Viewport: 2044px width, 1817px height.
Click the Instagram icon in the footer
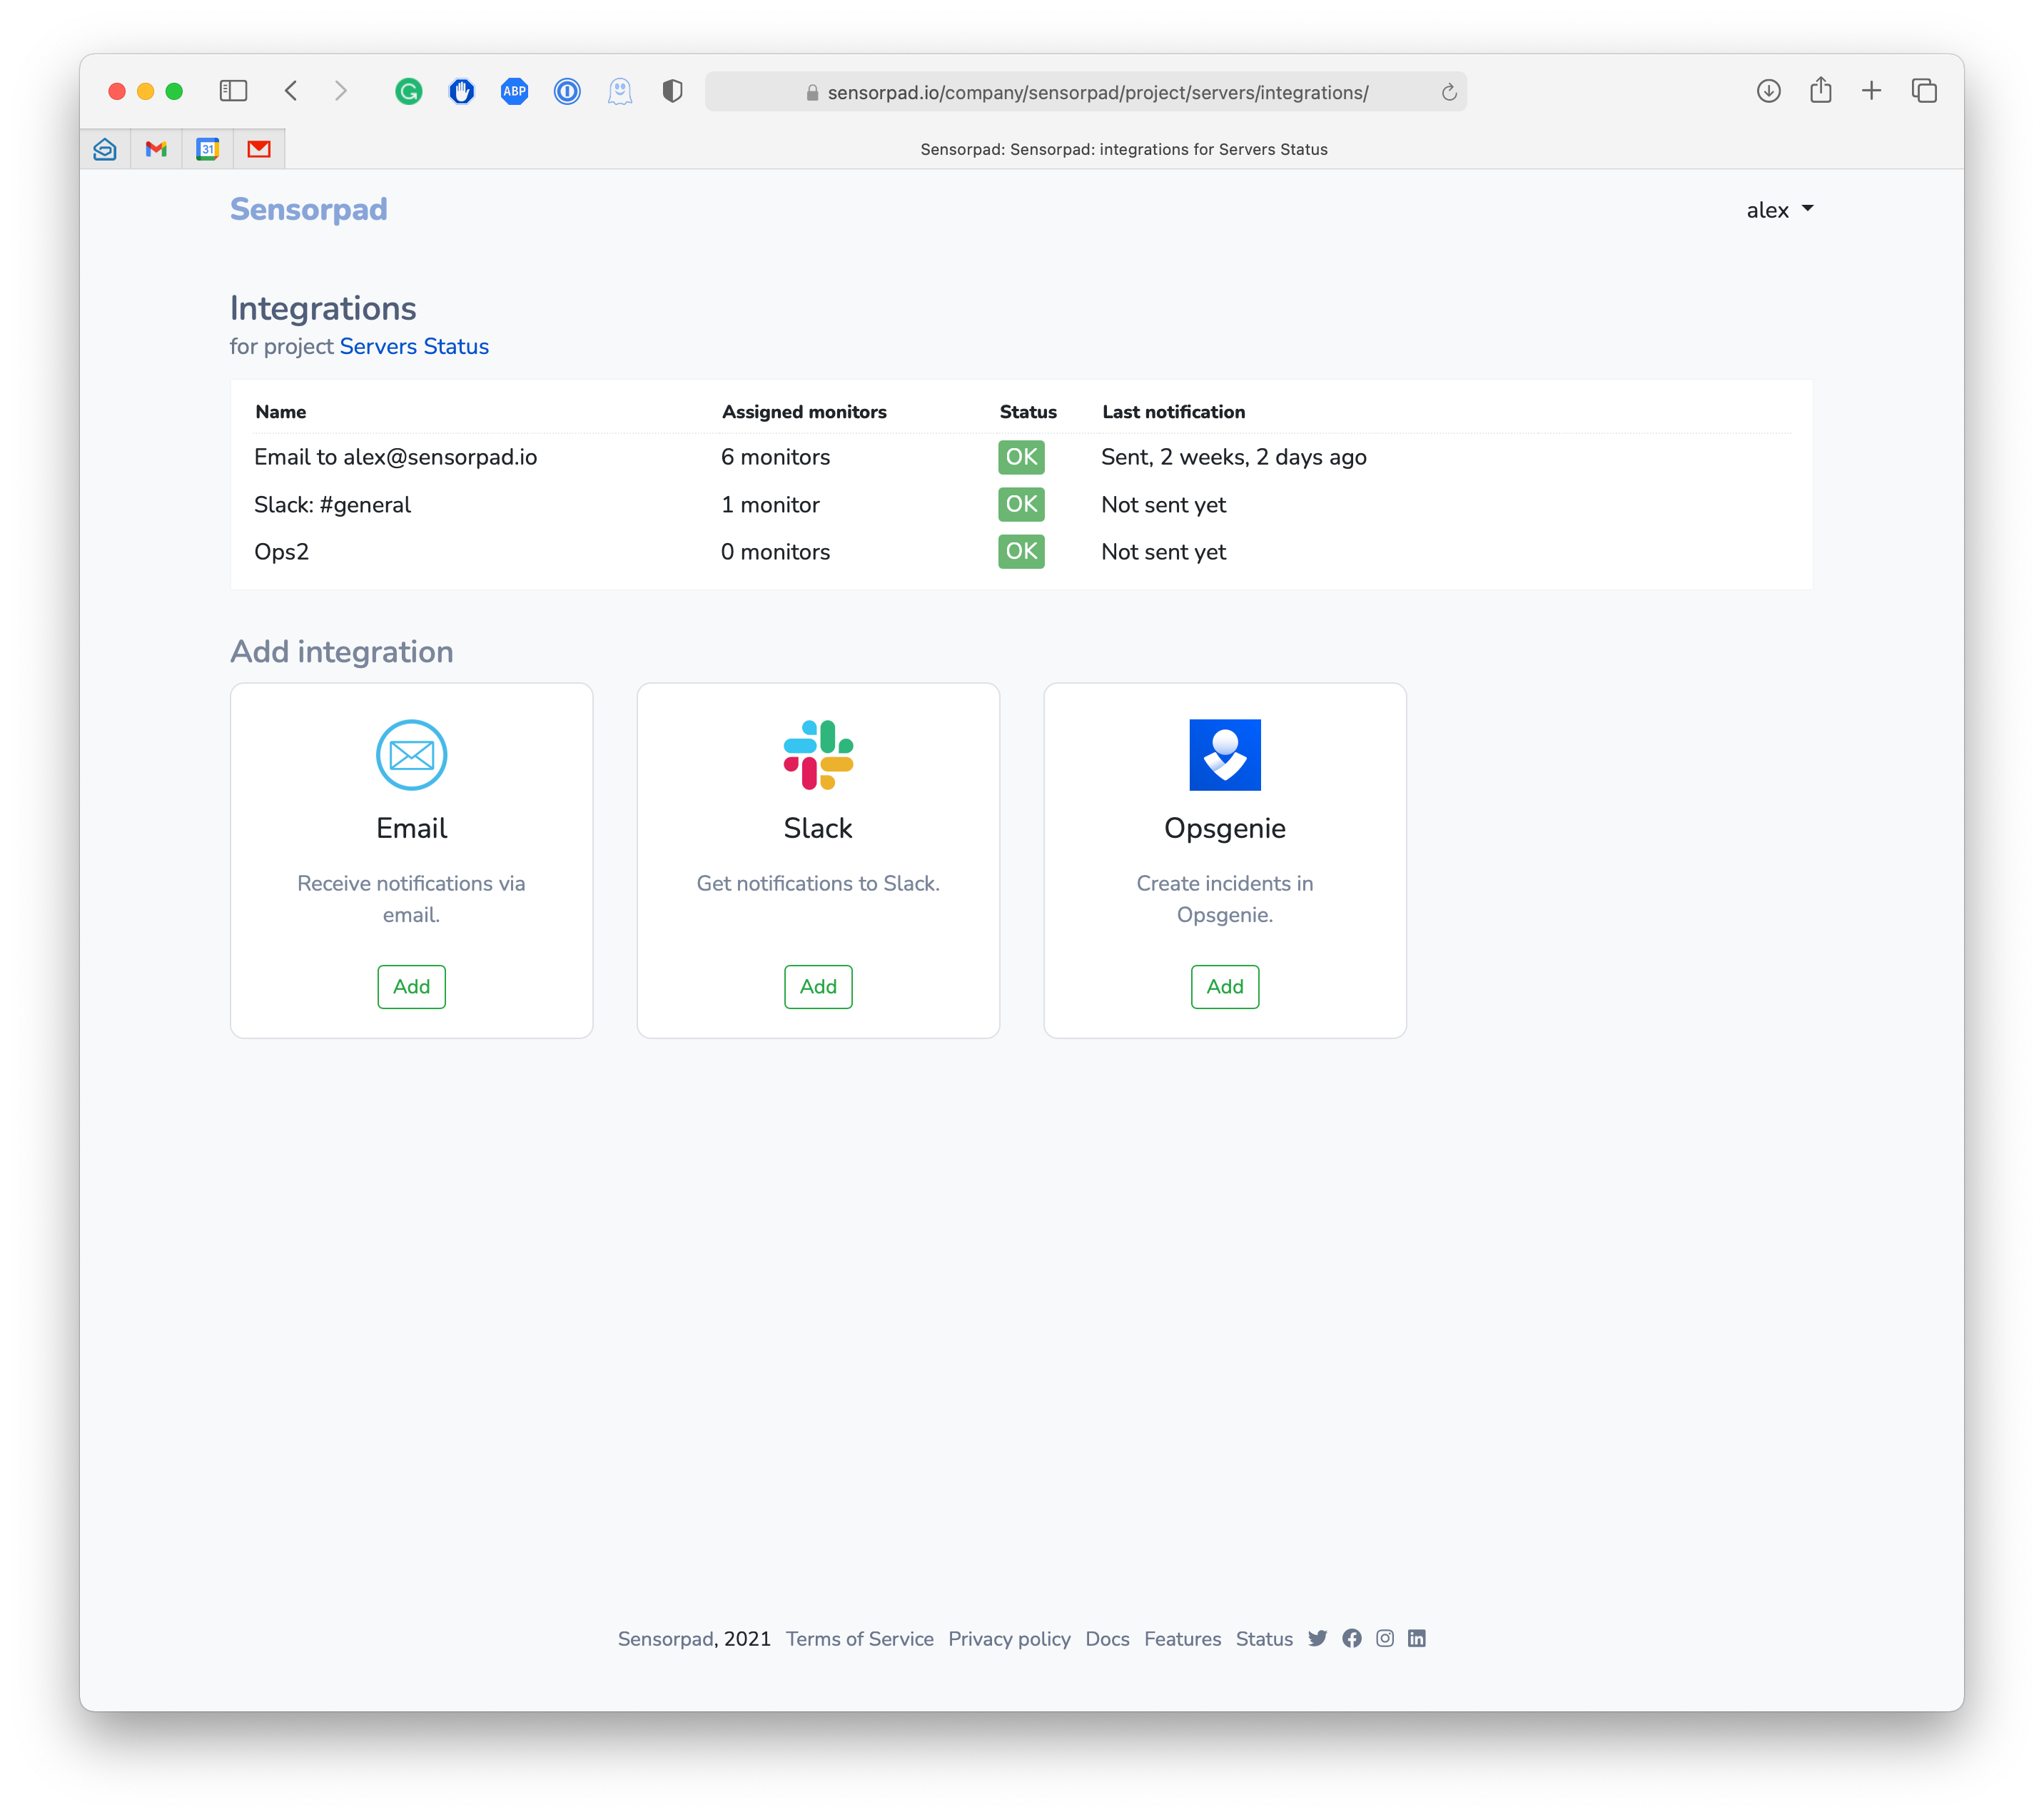pos(1384,1638)
